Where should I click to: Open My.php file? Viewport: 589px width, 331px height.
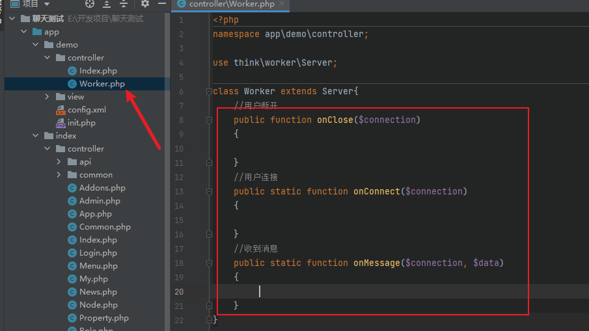[x=94, y=279]
